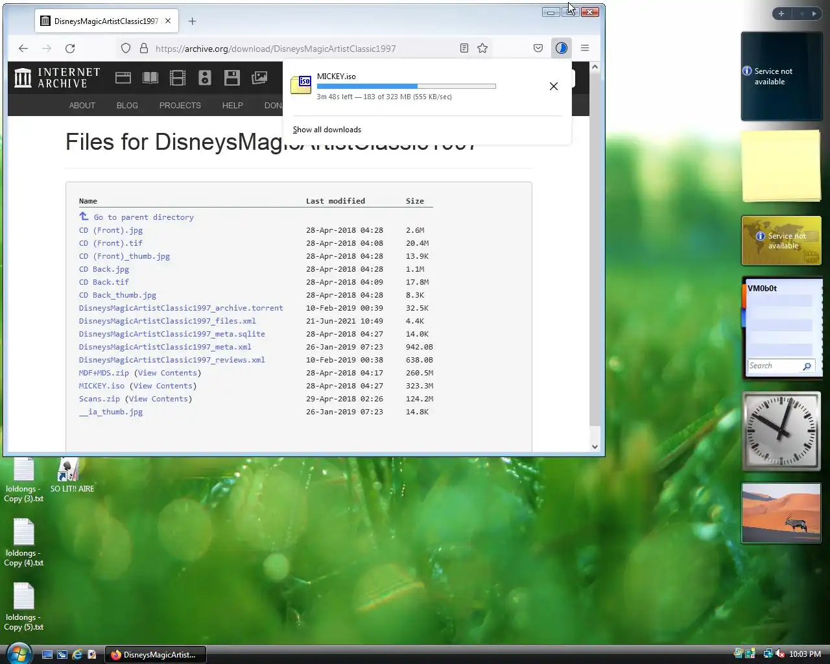Open Internet Archive home logo
Image resolution: width=830 pixels, height=664 pixels.
point(57,78)
